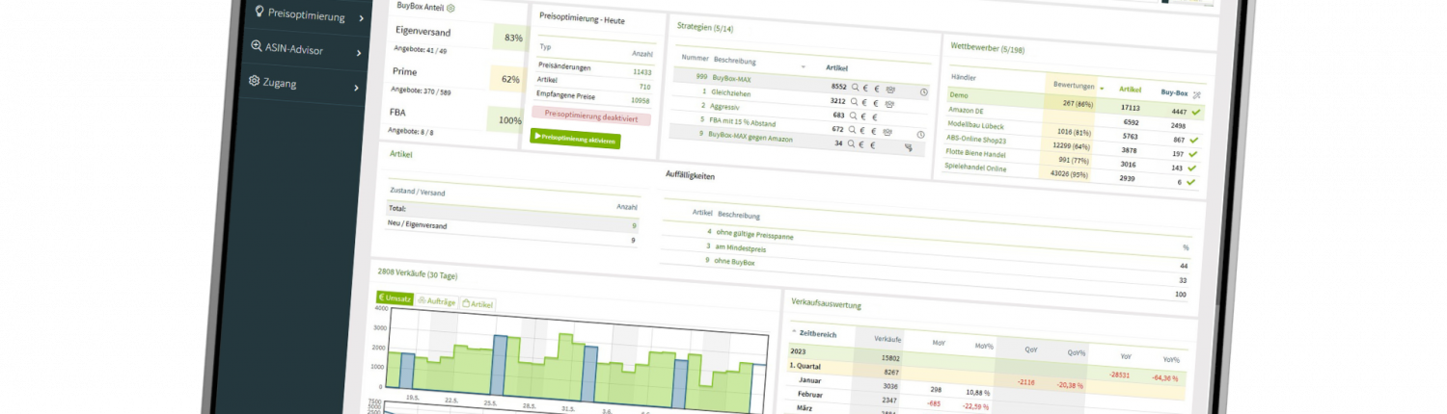This screenshot has width=1447, height=414.
Task: Switch chart to Artikel tab
Action: pos(478,304)
